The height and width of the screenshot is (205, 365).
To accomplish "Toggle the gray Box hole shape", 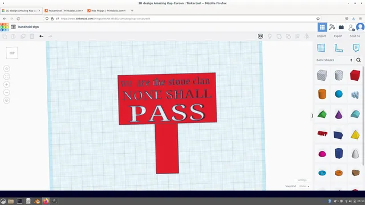I will coord(322,75).
